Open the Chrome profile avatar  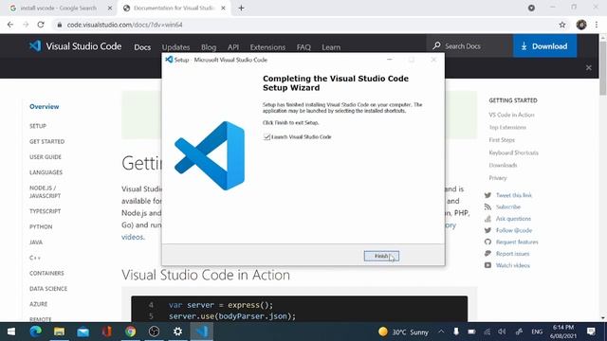tap(581, 25)
